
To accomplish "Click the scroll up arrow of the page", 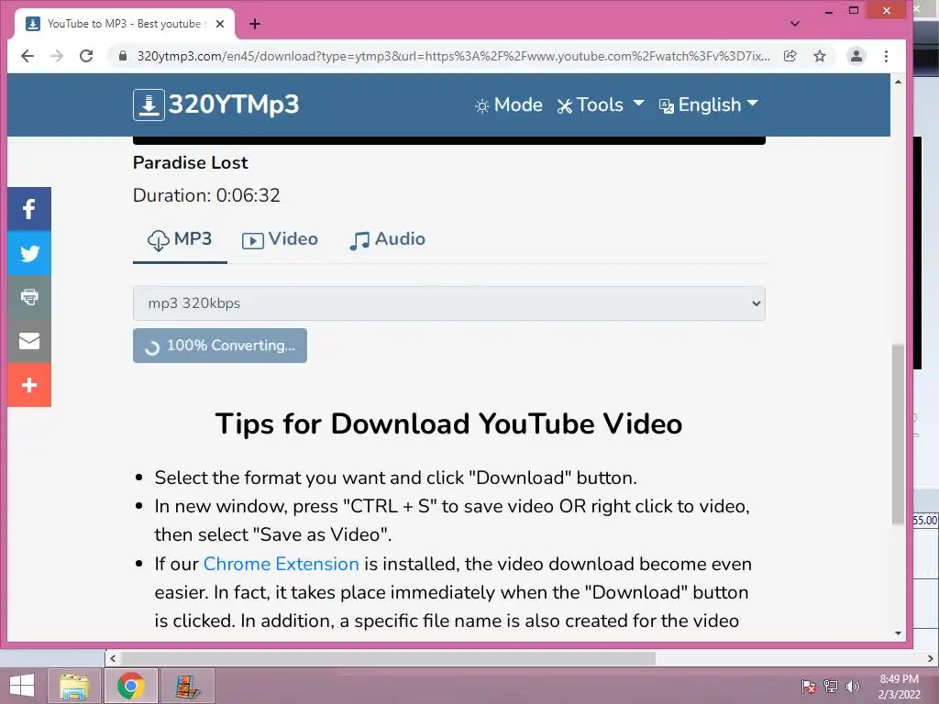I will pyautogui.click(x=898, y=82).
